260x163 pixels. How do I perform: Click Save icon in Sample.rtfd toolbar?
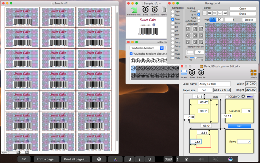(145, 9)
